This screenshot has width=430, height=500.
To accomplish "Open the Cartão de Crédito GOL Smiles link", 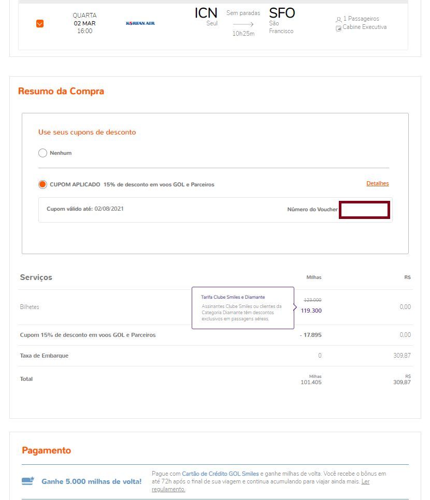I will point(220,474).
